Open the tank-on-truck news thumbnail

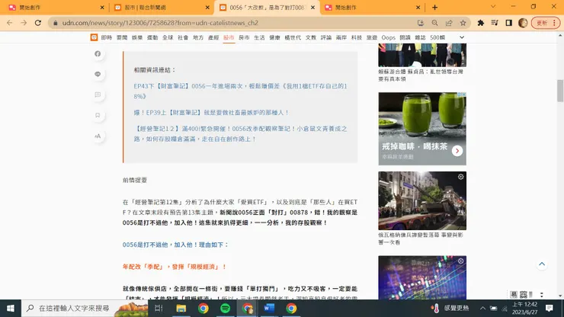tap(422, 200)
